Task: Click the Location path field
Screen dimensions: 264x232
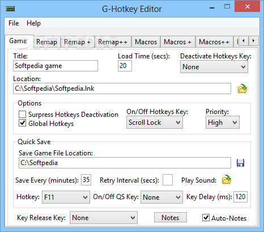Action: 122,88
